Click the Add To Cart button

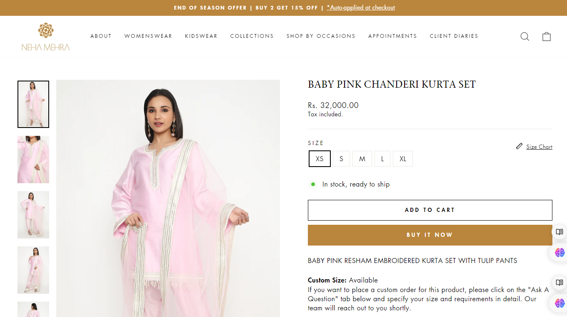(430, 210)
